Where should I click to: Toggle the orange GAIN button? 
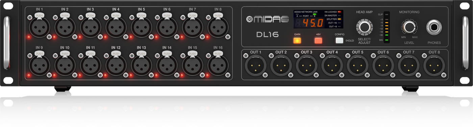pos(297,41)
